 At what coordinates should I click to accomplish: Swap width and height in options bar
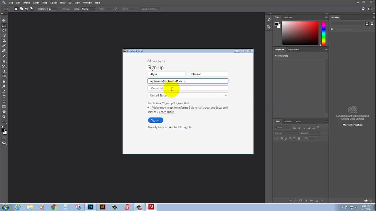tap(116, 9)
